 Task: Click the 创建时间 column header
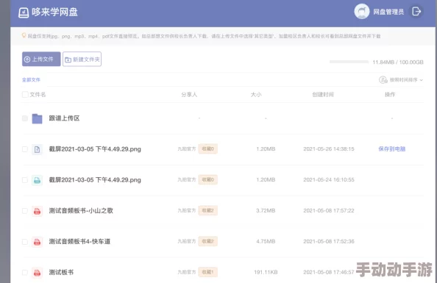tap(323, 94)
